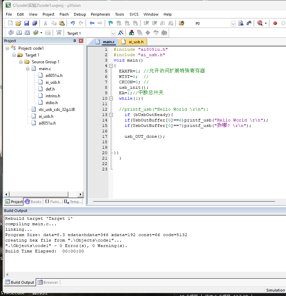Create a new file with the New icon
The height and width of the screenshot is (296, 286).
click(x=11, y=23)
